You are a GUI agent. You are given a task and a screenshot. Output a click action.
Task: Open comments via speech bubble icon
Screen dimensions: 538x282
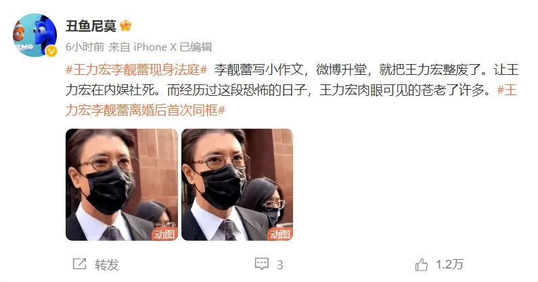click(x=261, y=264)
